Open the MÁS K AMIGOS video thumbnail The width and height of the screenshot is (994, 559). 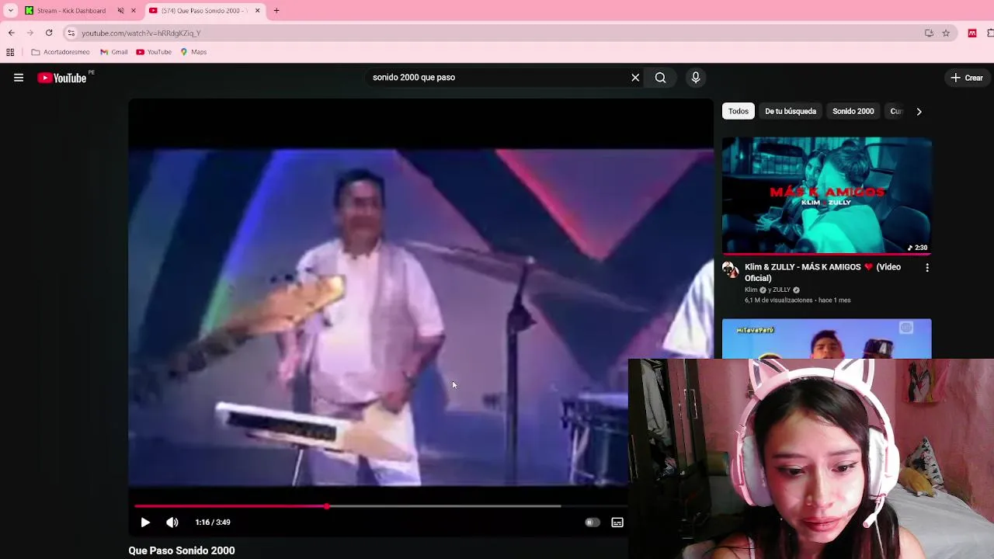point(827,196)
